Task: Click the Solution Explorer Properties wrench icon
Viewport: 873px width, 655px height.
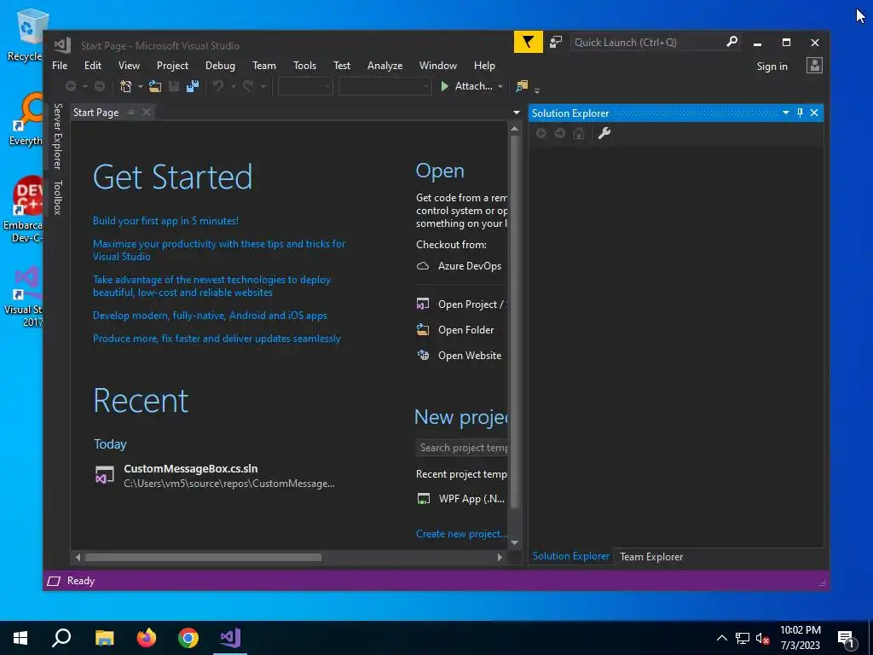Action: point(604,133)
